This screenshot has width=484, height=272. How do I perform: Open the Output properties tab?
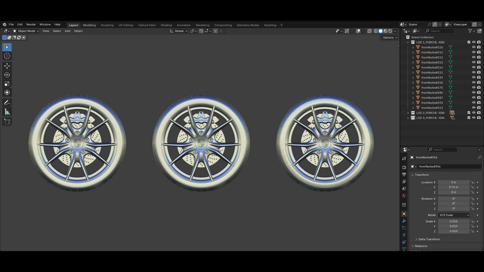[x=404, y=174]
